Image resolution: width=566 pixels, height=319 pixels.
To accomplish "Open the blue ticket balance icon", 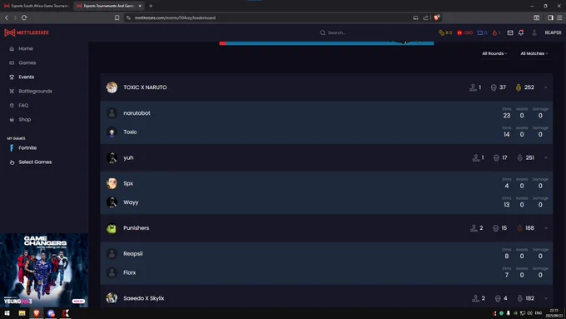I will coord(479,32).
